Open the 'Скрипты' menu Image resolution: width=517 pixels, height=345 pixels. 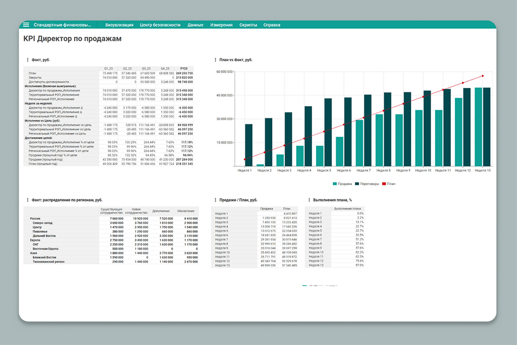tap(248, 25)
